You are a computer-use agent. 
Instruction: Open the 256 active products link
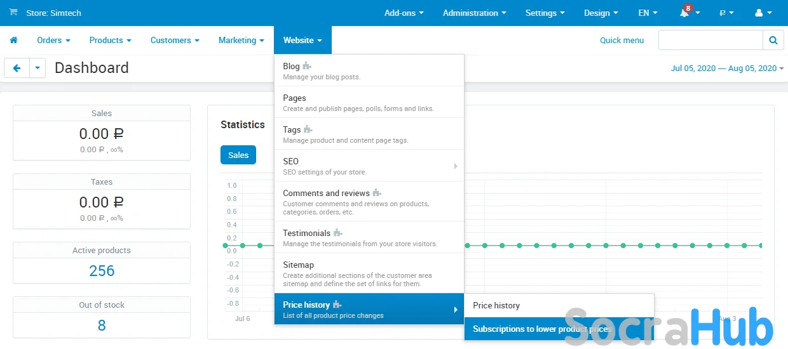[102, 271]
